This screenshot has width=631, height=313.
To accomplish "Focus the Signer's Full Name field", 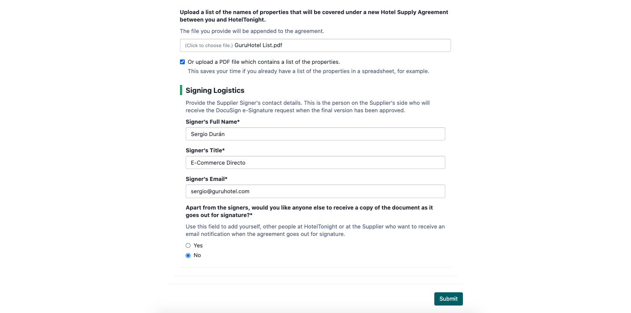I will tap(315, 134).
